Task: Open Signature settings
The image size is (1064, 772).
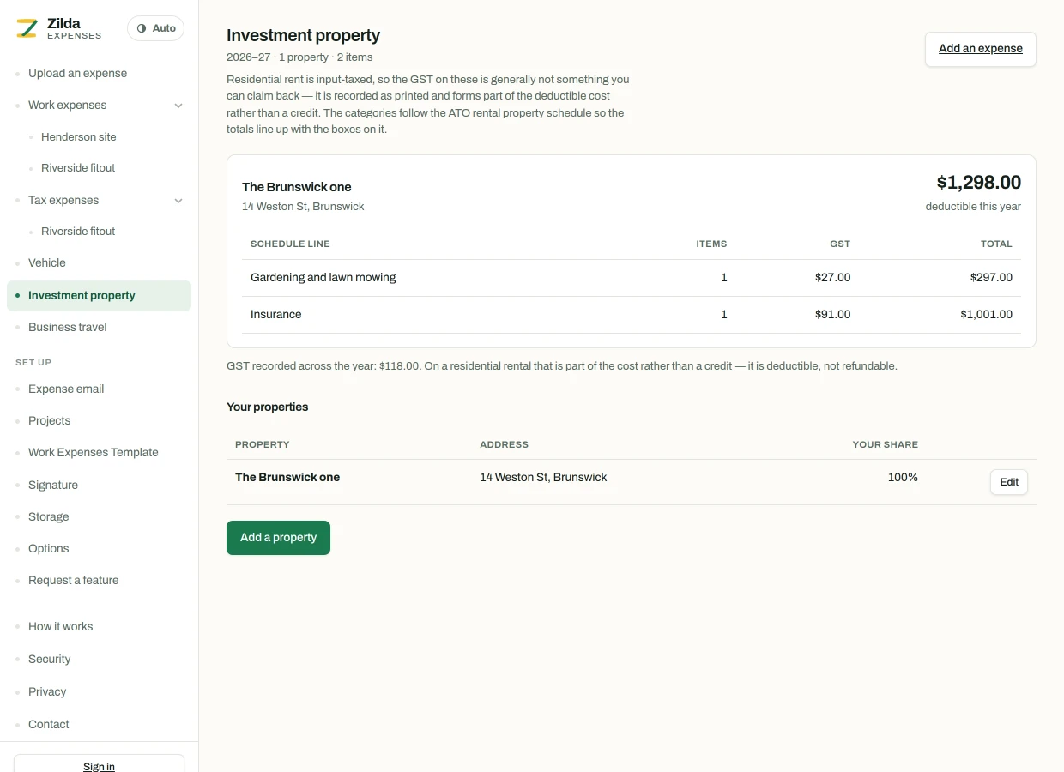Action: tap(52, 485)
